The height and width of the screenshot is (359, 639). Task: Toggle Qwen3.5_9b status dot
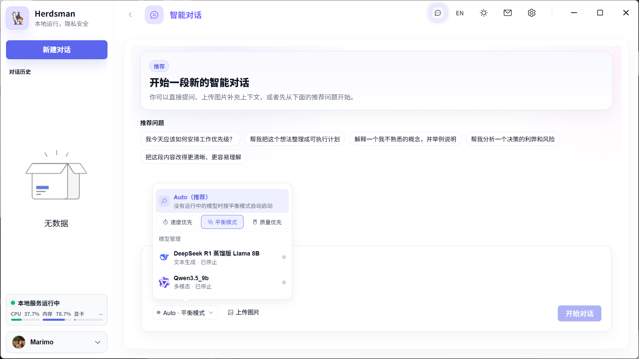pos(284,282)
